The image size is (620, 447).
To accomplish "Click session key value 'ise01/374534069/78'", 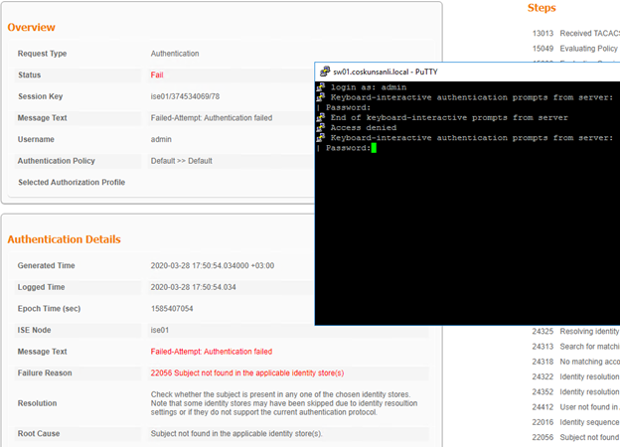I will tap(185, 96).
